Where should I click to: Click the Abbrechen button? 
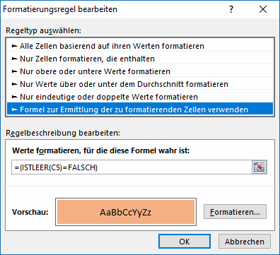(245, 242)
